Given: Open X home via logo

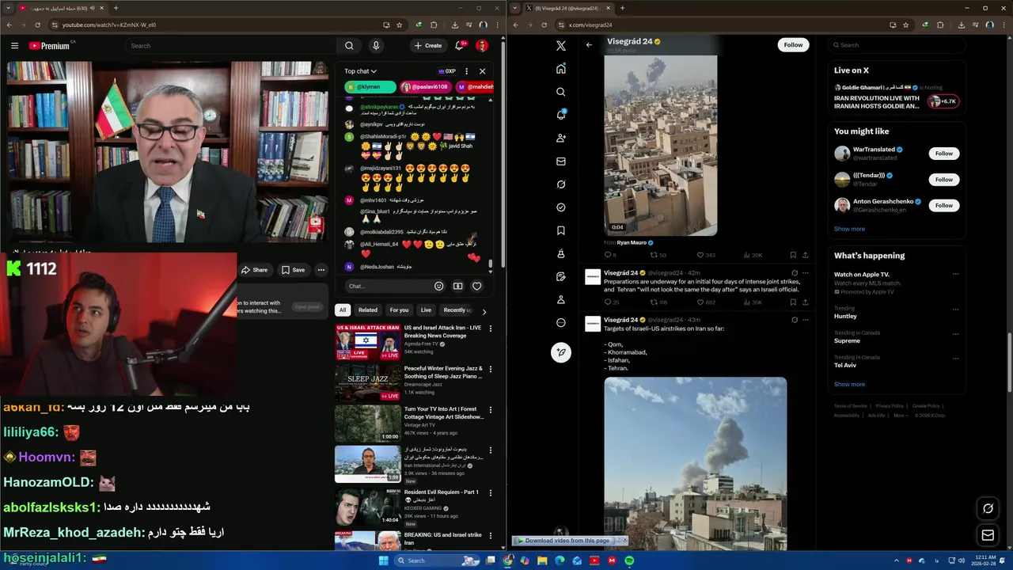Looking at the screenshot, I should click(561, 46).
